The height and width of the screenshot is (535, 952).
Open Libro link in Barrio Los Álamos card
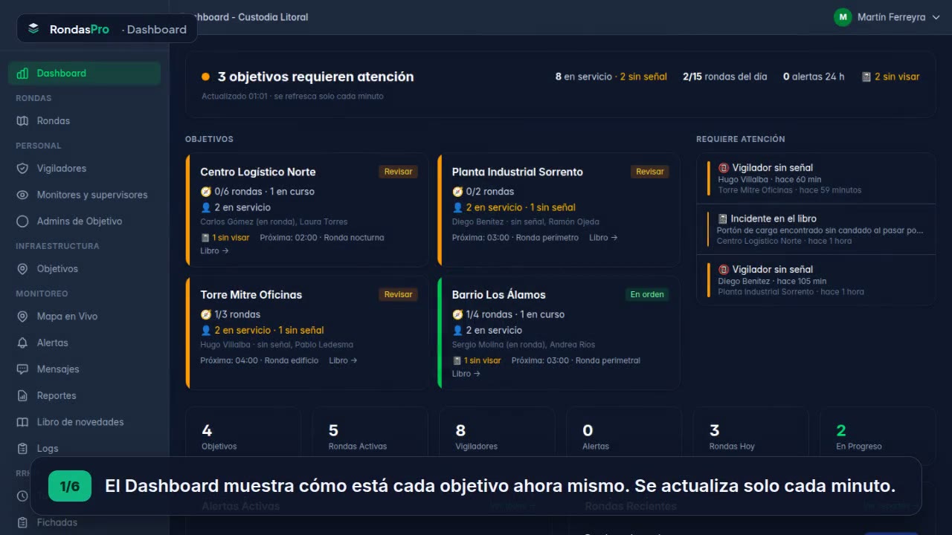click(466, 374)
